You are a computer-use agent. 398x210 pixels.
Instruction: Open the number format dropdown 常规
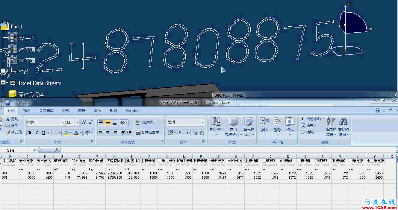[203, 122]
